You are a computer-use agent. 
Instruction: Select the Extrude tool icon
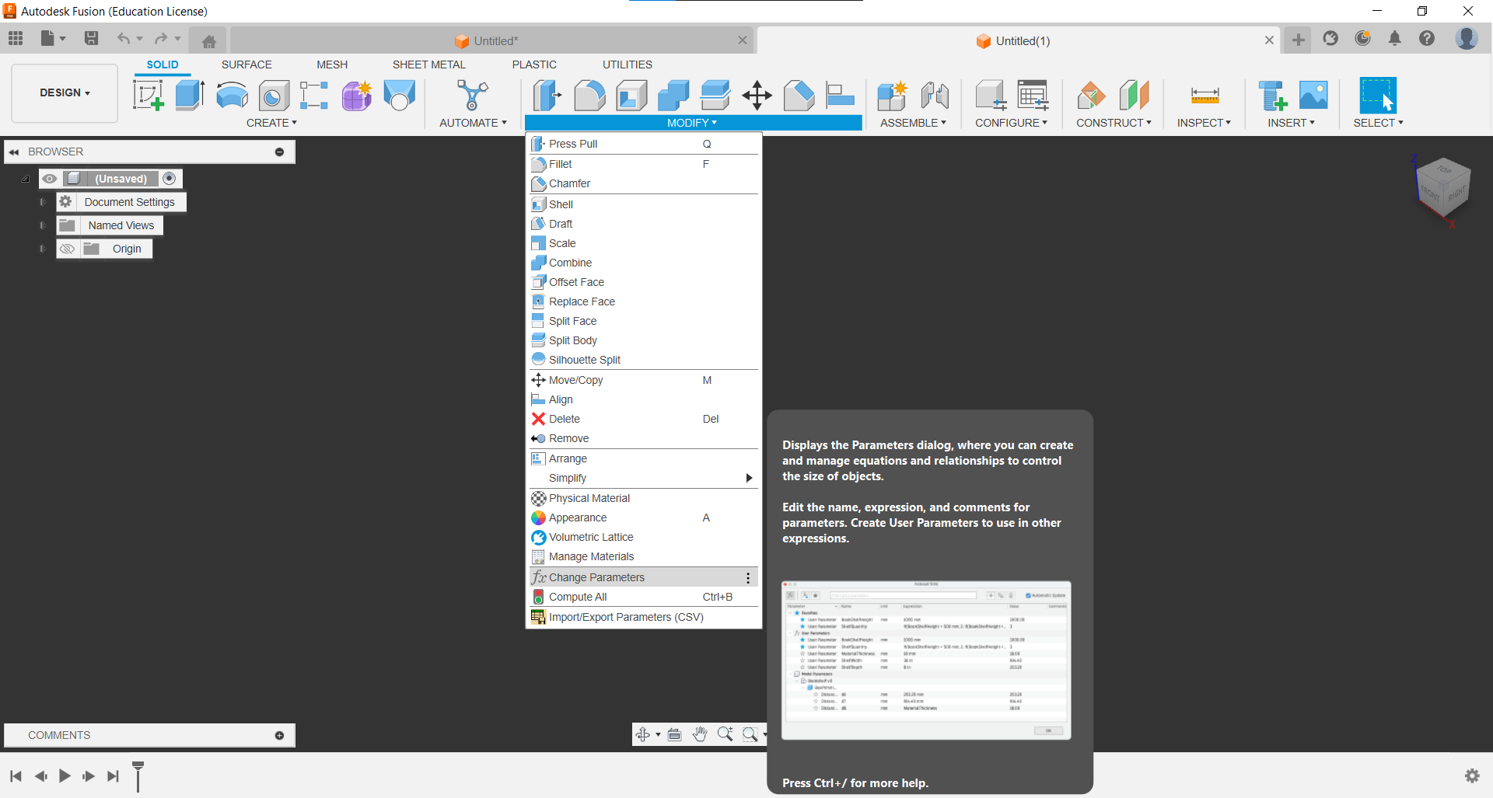tap(190, 96)
